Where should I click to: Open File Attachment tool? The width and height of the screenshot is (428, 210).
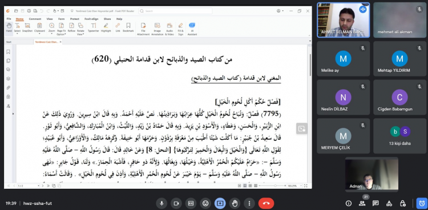point(143,29)
